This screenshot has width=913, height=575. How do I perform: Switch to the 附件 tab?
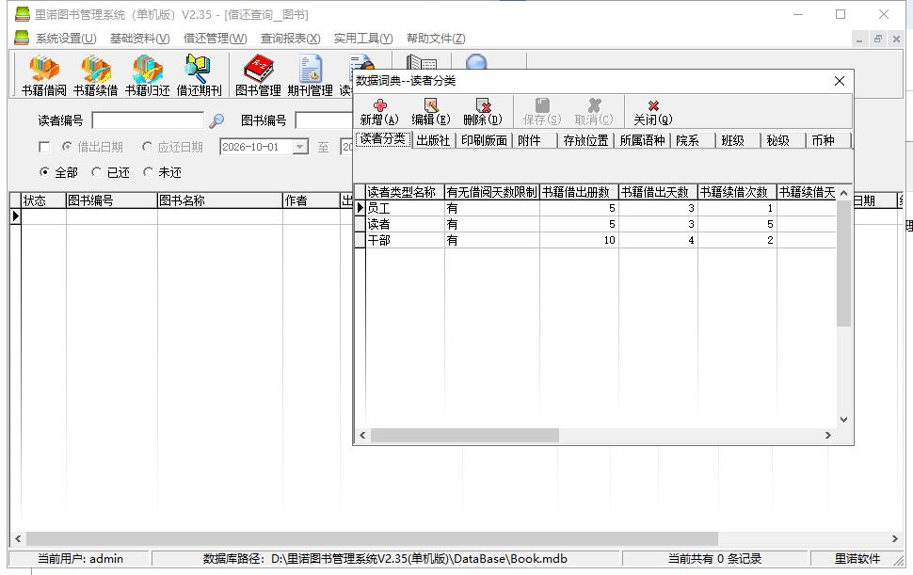pos(534,140)
